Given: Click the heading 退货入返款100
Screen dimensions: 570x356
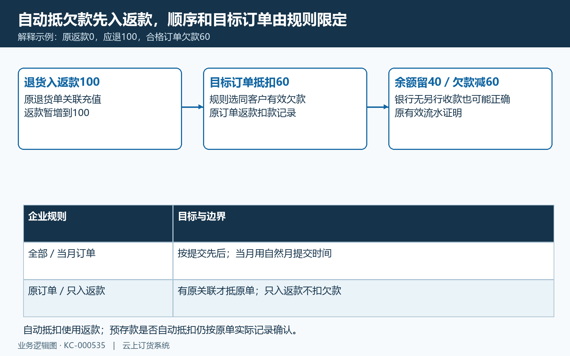Looking at the screenshot, I should pyautogui.click(x=62, y=82).
